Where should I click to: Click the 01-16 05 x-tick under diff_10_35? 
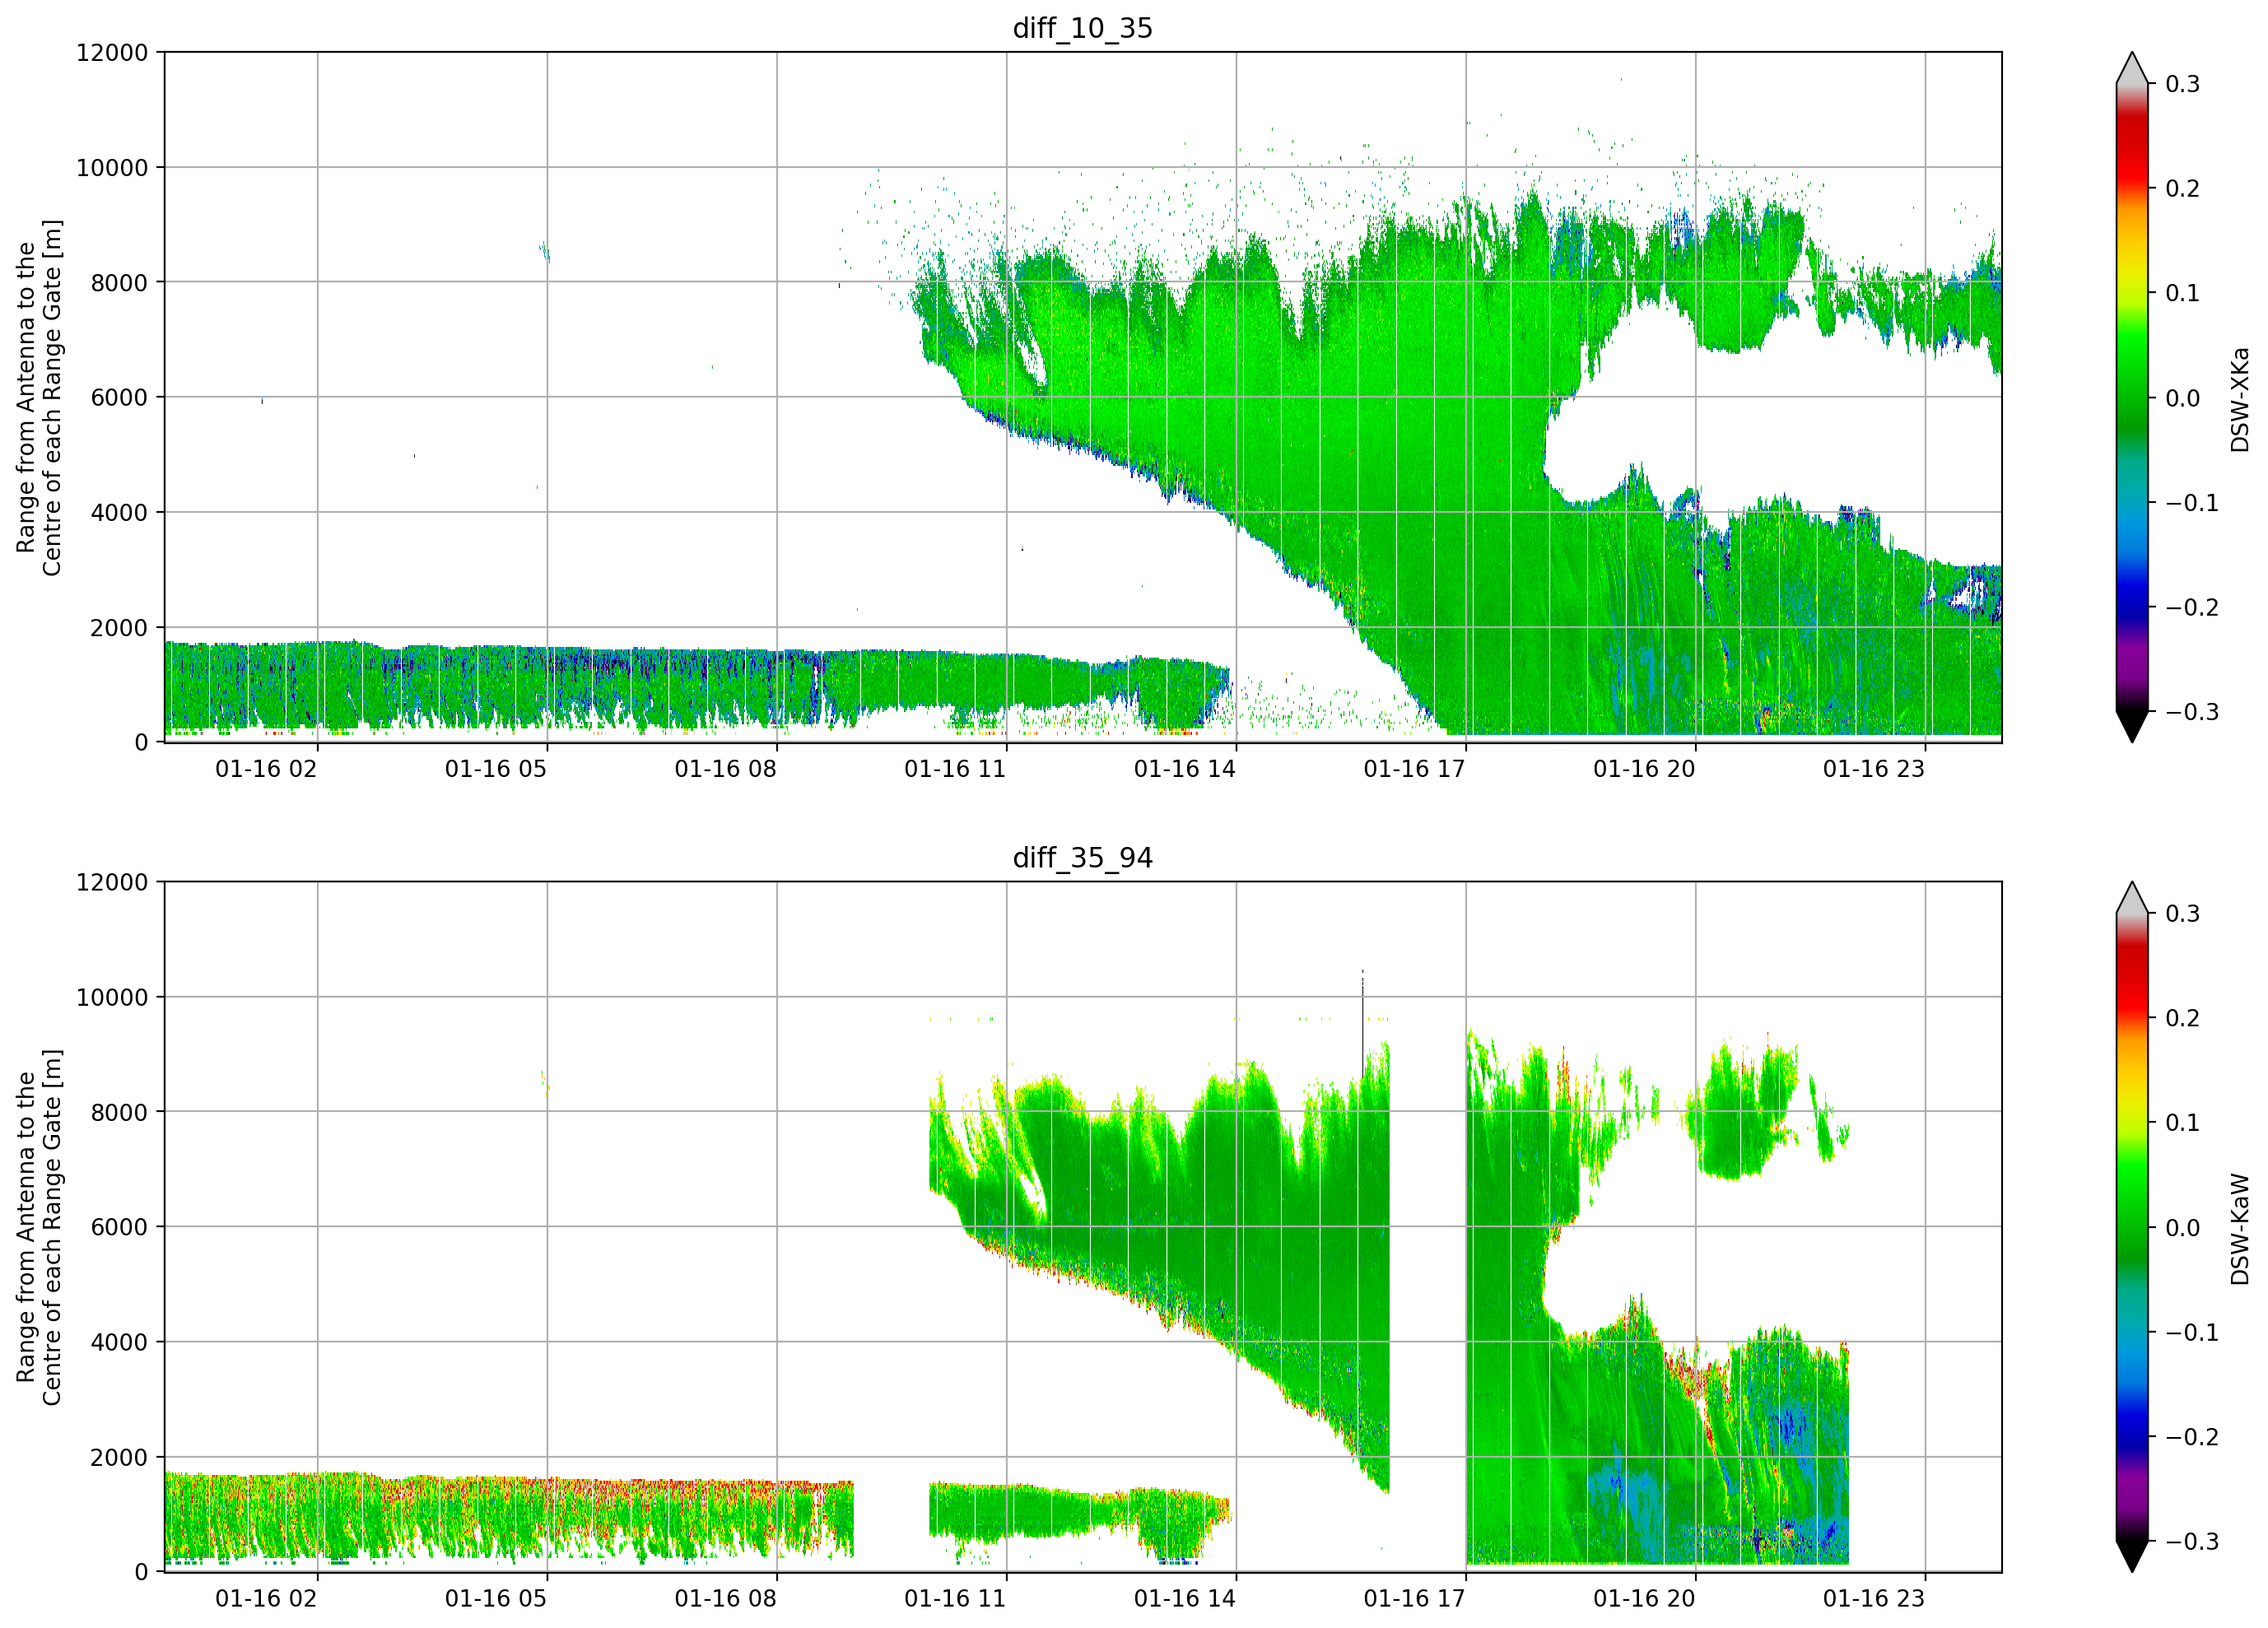point(496,769)
